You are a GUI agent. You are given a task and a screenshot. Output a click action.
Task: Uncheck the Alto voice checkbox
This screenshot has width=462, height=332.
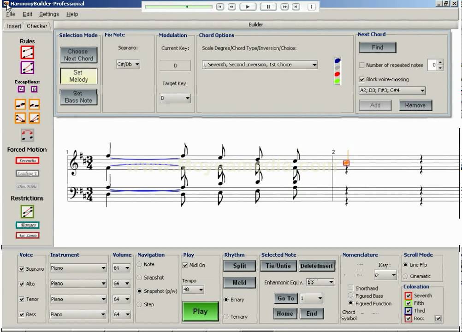(22, 284)
